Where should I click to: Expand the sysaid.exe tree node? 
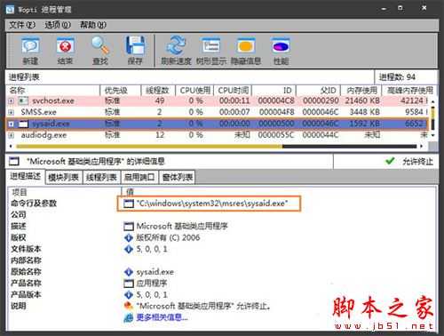(11, 124)
